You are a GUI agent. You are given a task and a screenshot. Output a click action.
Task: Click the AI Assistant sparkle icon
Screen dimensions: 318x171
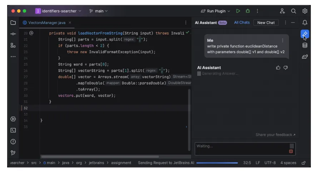pyautogui.click(x=304, y=34)
